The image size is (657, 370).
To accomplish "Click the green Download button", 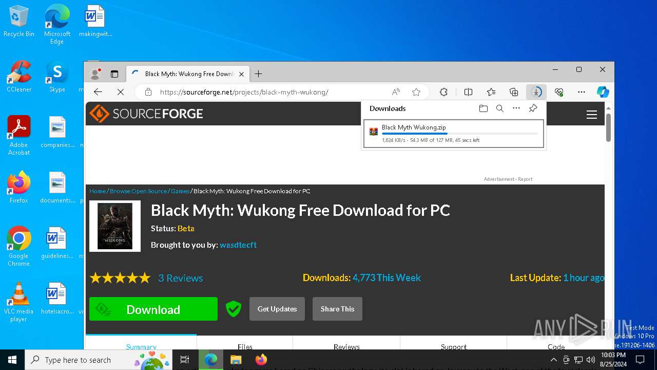I will (x=153, y=309).
